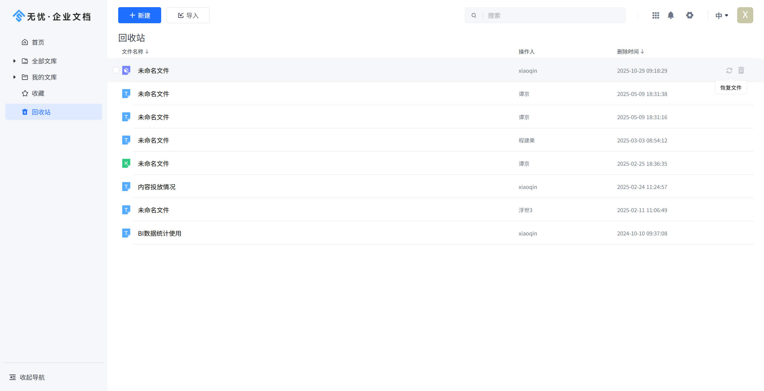Click the 导入 button
This screenshot has width=764, height=391.
(188, 15)
